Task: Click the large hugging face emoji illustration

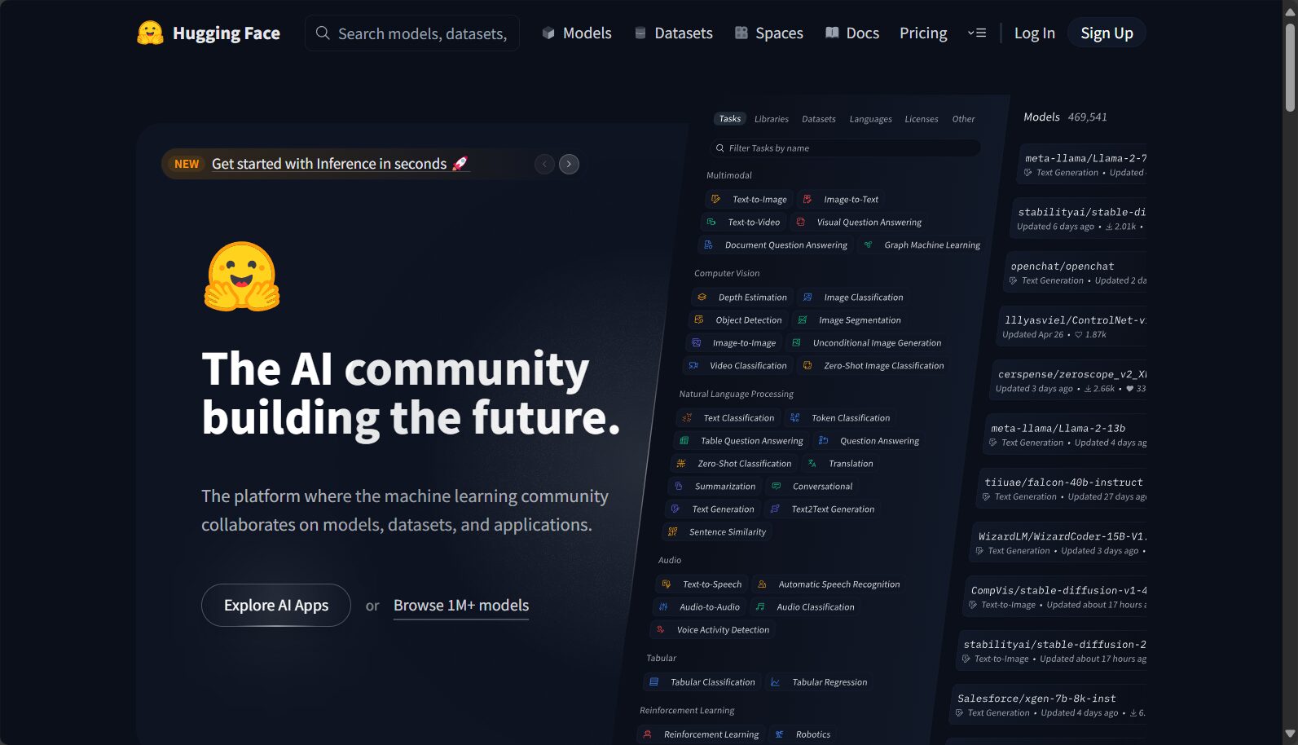Action: click(x=242, y=276)
